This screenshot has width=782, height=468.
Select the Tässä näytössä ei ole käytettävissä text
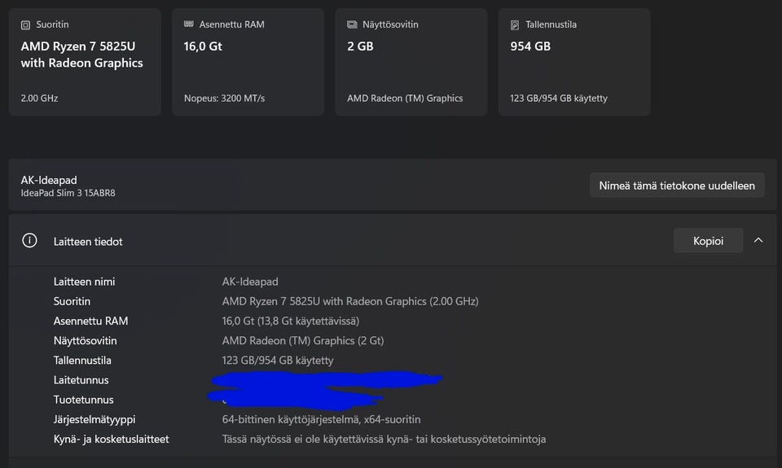[384, 439]
